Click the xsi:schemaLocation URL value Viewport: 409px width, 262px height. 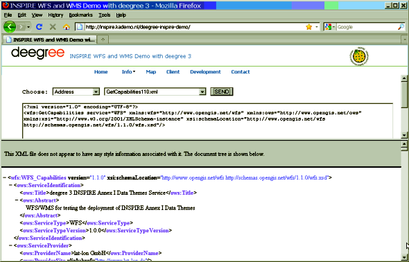click(244, 178)
